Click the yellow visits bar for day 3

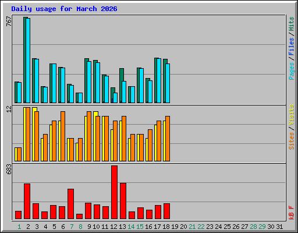pos(33,134)
